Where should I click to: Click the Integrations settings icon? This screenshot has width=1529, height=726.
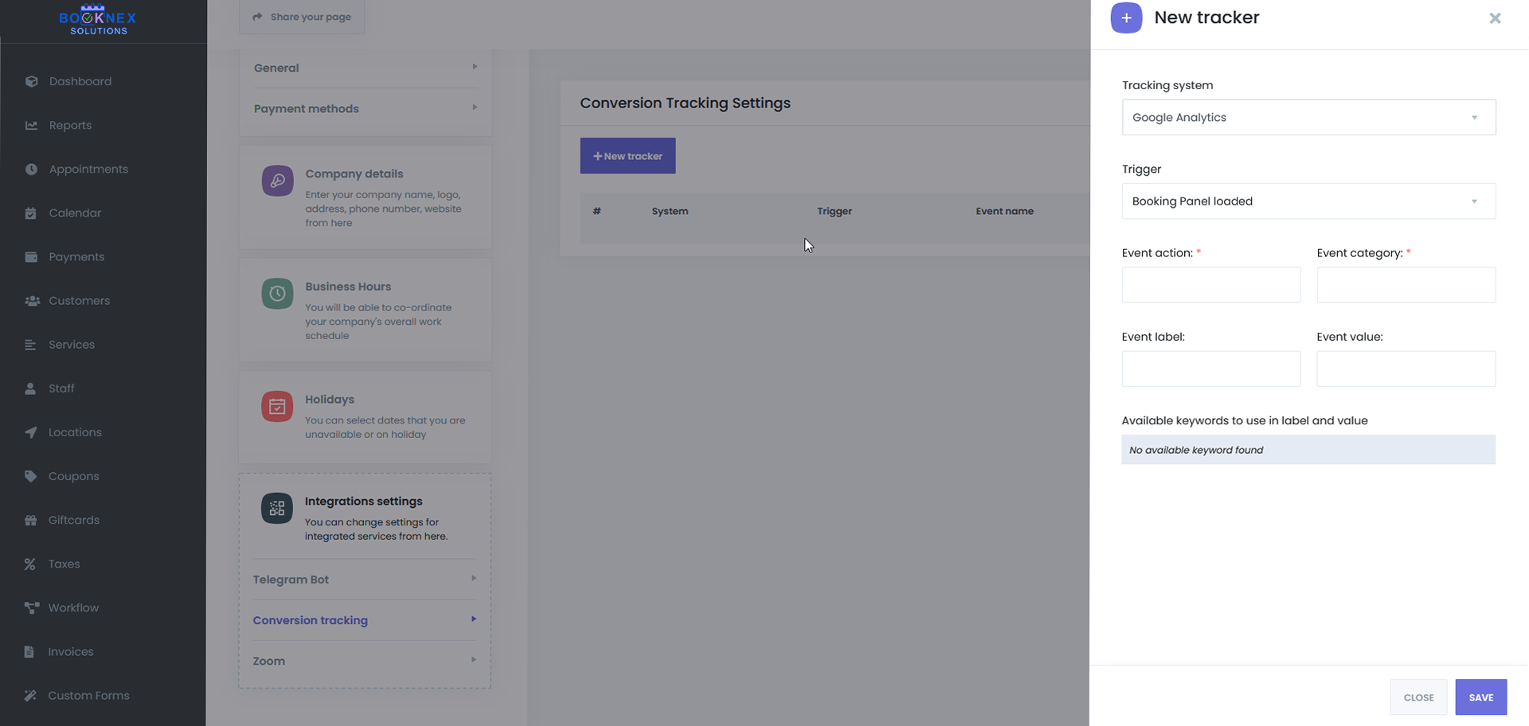pos(276,509)
